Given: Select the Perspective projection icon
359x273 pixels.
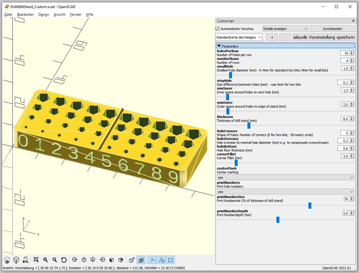Looking at the screenshot, I should coord(132,260).
